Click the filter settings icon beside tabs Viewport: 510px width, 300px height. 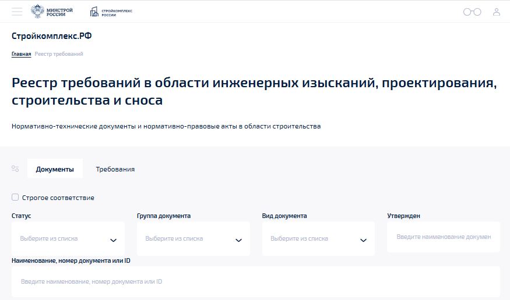point(15,169)
